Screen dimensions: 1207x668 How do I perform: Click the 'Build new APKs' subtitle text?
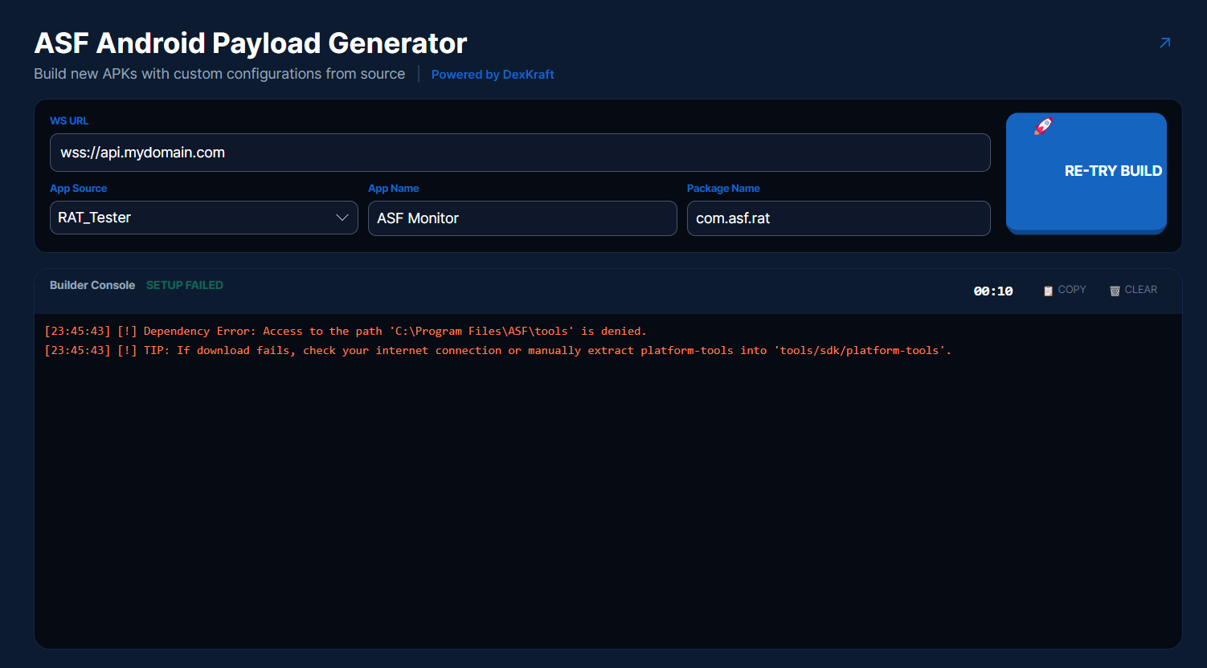219,74
